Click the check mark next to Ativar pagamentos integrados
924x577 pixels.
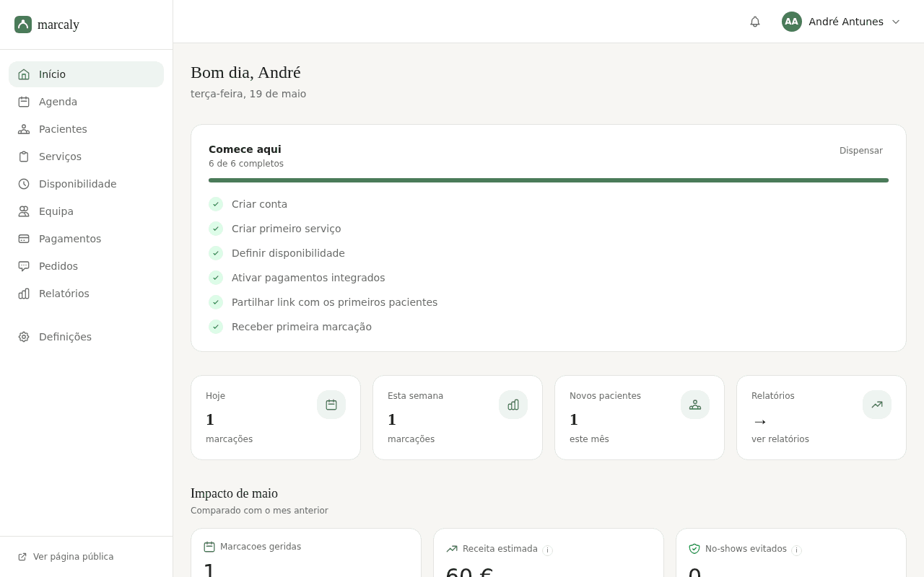(x=216, y=278)
